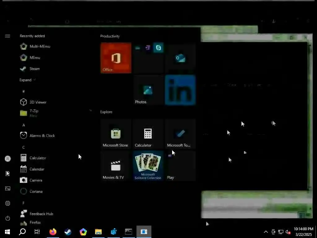This screenshot has height=238, width=317.
Task: Open the Play tile folder
Action: click(180, 166)
